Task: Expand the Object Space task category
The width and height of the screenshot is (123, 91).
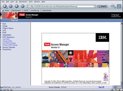Action: pyautogui.click(x=1, y=28)
